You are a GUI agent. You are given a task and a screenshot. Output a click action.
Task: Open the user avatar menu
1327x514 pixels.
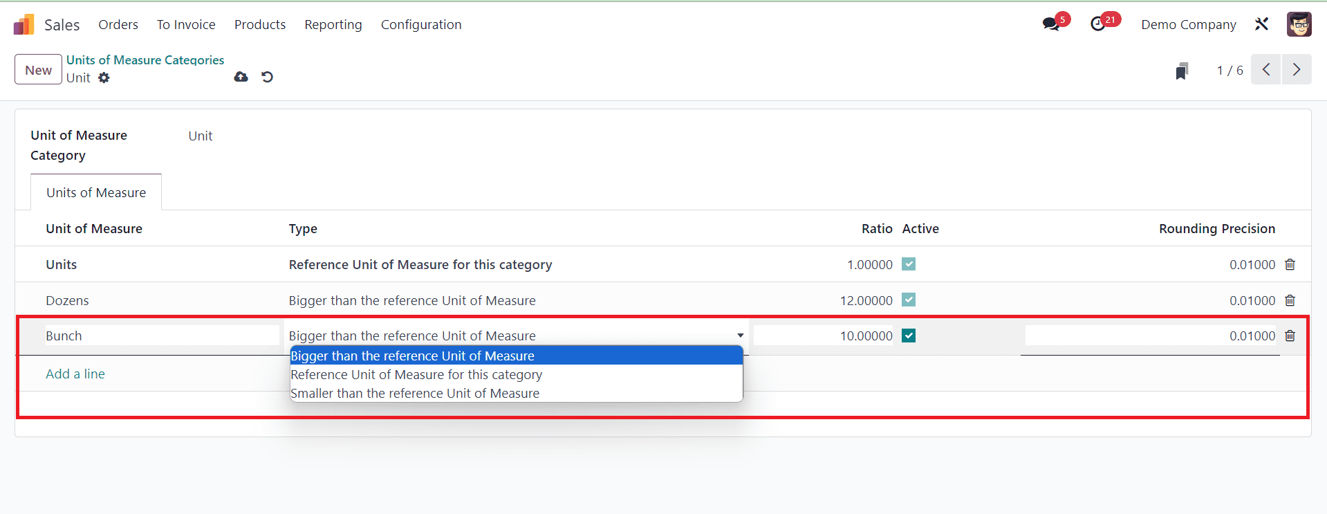pos(1299,24)
